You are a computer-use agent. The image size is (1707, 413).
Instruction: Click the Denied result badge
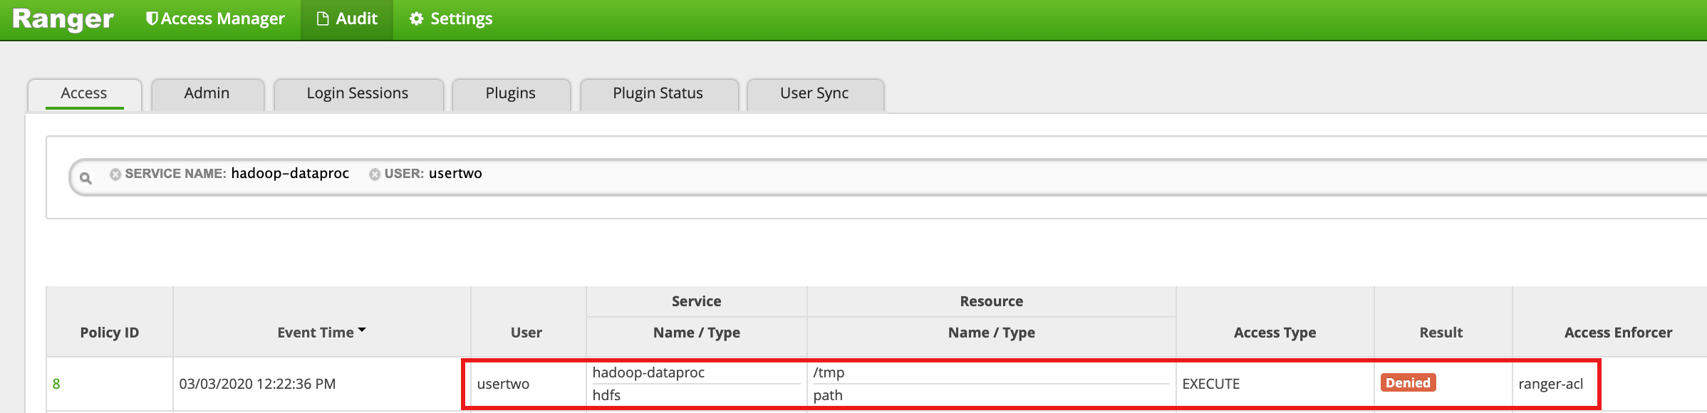point(1408,383)
